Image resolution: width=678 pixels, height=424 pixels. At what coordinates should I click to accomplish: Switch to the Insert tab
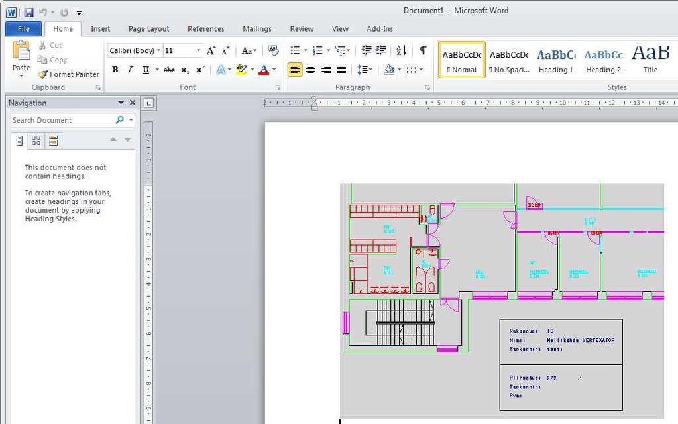coord(100,29)
